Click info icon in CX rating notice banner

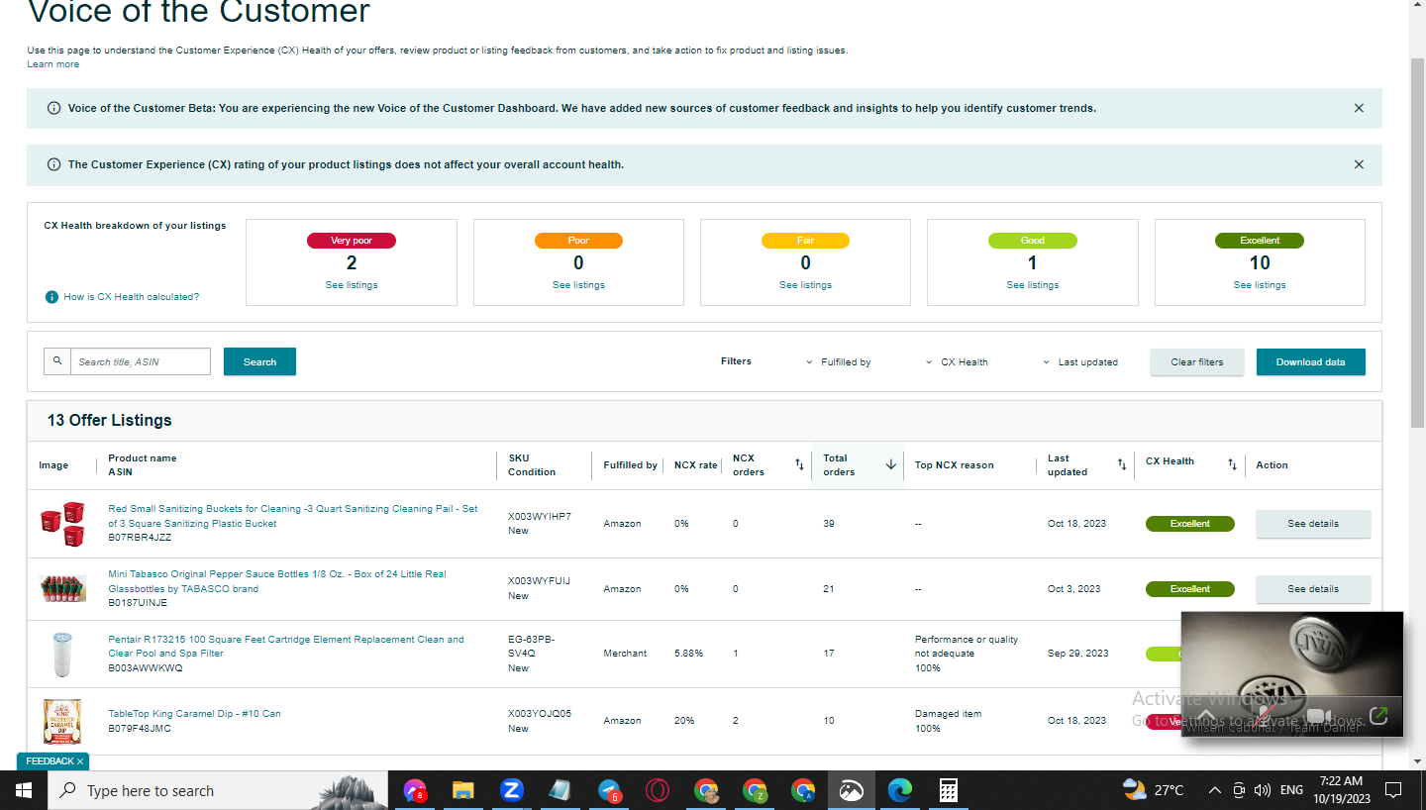53,164
